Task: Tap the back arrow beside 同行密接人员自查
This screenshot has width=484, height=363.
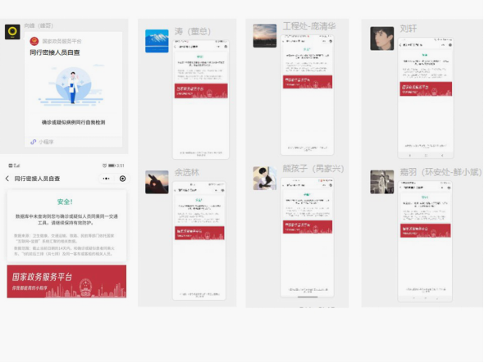Action: tap(7, 179)
